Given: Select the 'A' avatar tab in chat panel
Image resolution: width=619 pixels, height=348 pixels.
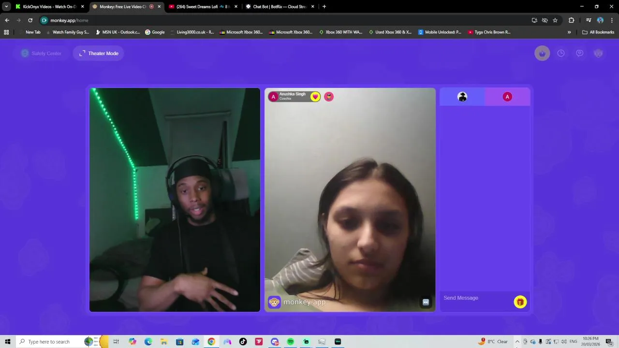Looking at the screenshot, I should pos(507,97).
